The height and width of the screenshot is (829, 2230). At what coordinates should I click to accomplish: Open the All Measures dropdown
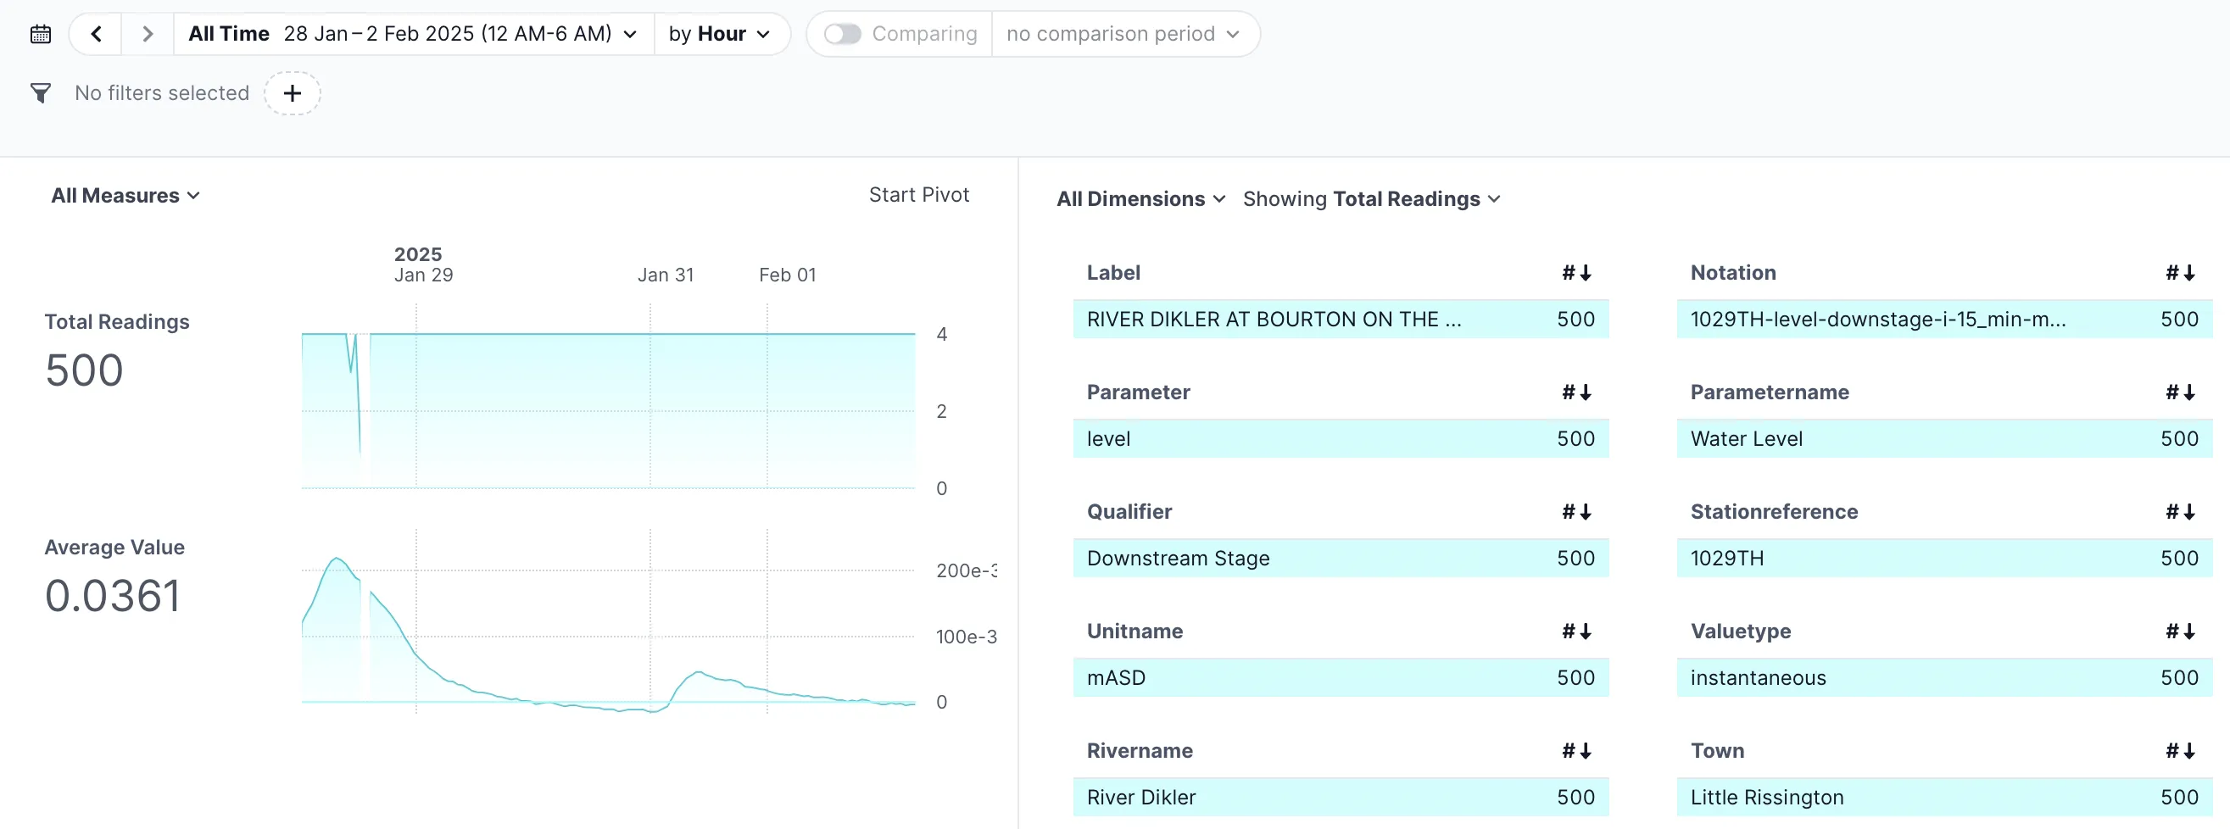click(x=125, y=196)
